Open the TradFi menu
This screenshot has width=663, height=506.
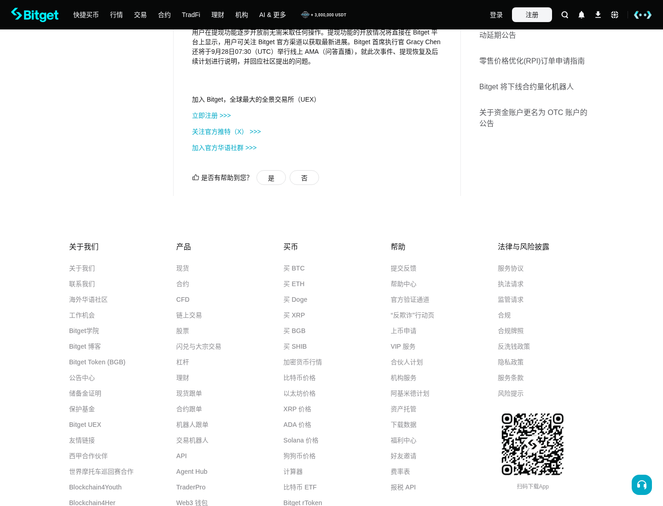[191, 15]
